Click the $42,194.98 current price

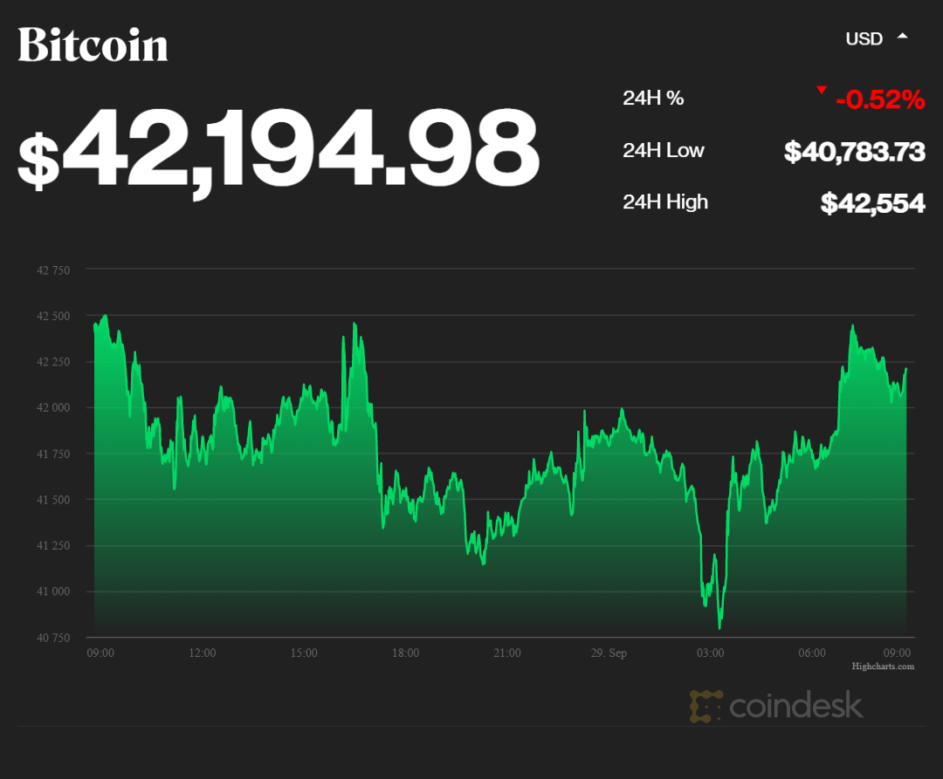click(x=279, y=150)
